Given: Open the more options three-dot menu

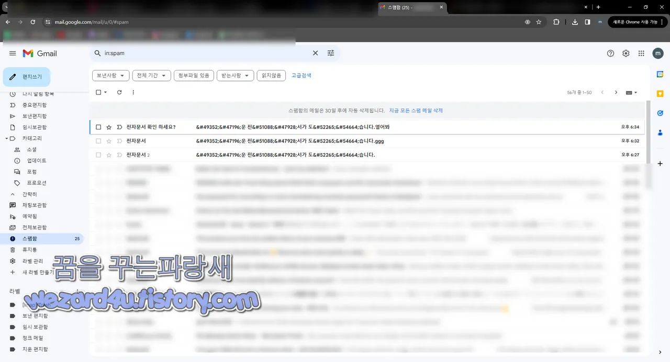Looking at the screenshot, I should [133, 92].
